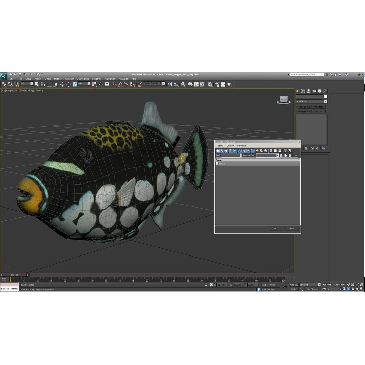Open Key Filters dialog
This screenshot has height=365, width=365.
(x=312, y=289)
